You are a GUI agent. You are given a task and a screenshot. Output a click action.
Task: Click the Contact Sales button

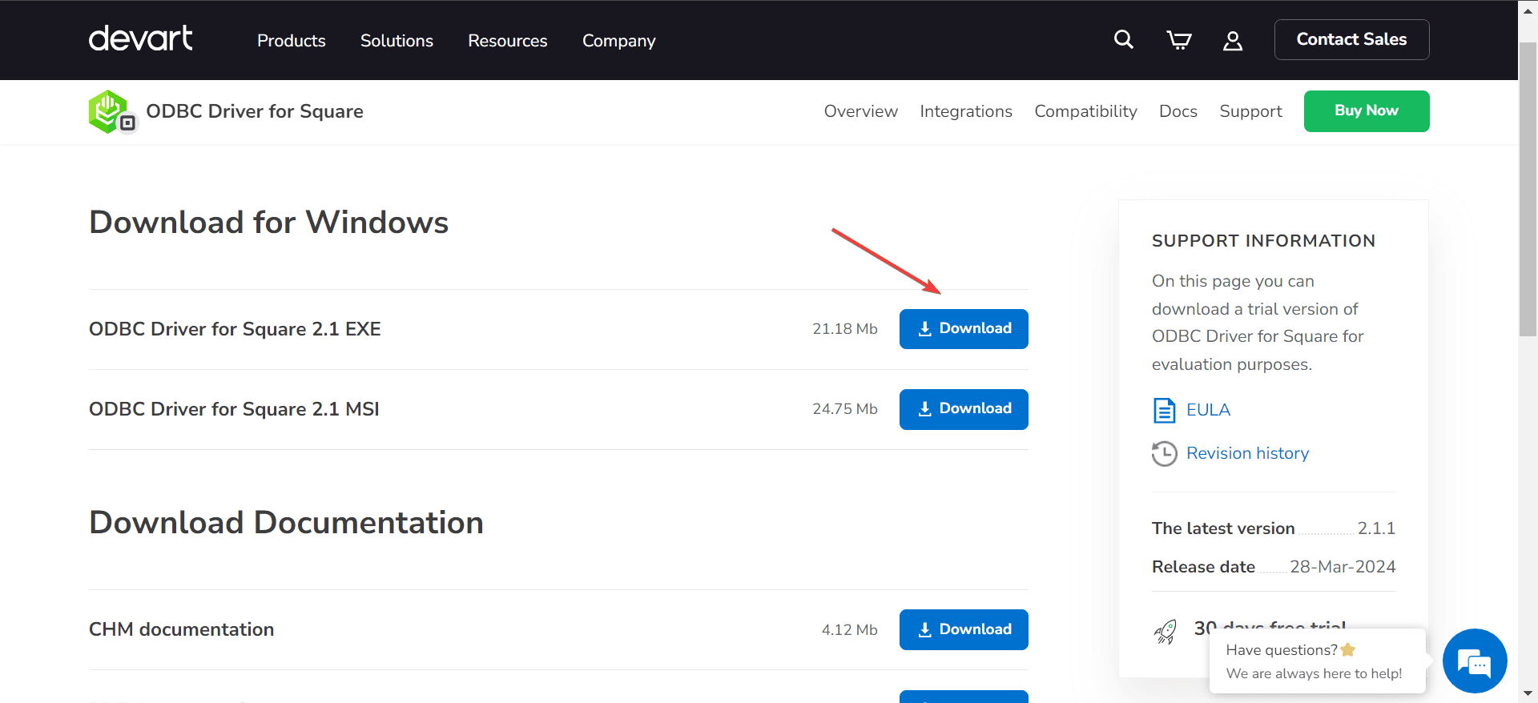(1351, 39)
